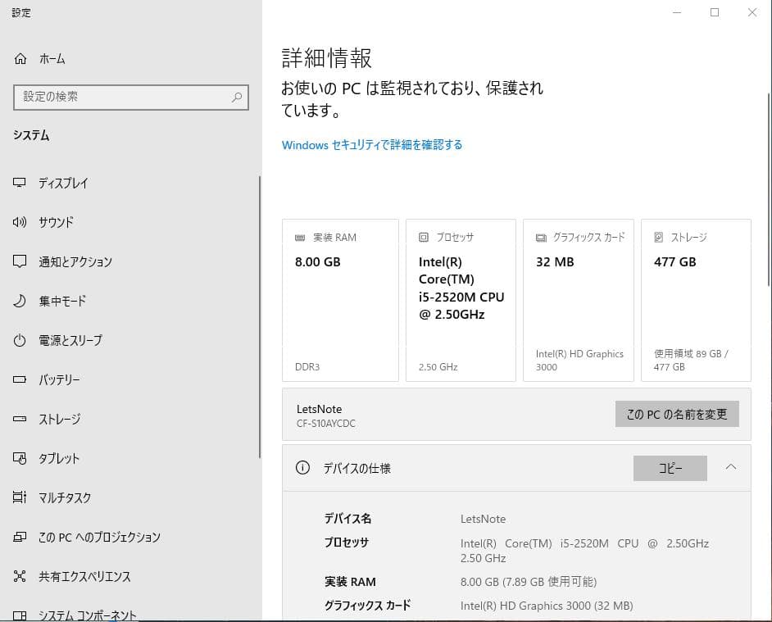The image size is (772, 622).
Task: Select the 通知とアクション icon
Action: pos(19,261)
